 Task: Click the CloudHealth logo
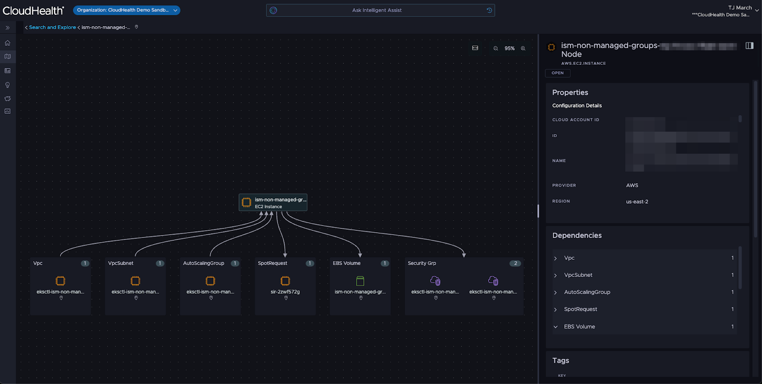click(x=33, y=10)
